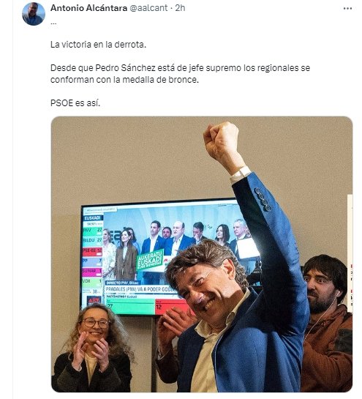This screenshot has height=399, width=362.
Task: Open the attached photo in the tweet
Action: click(202, 254)
